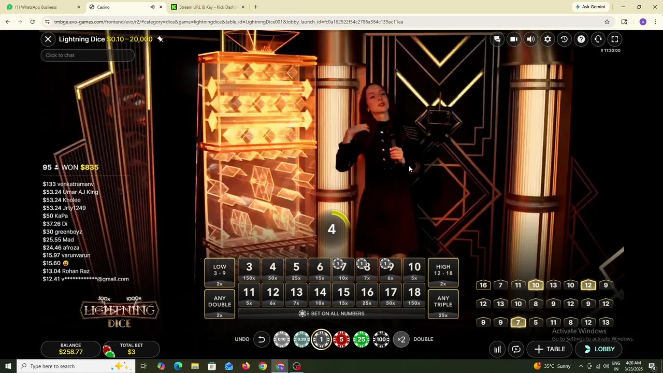The height and width of the screenshot is (373, 663).
Task: Add a chip on number 7
Action: [343, 270]
